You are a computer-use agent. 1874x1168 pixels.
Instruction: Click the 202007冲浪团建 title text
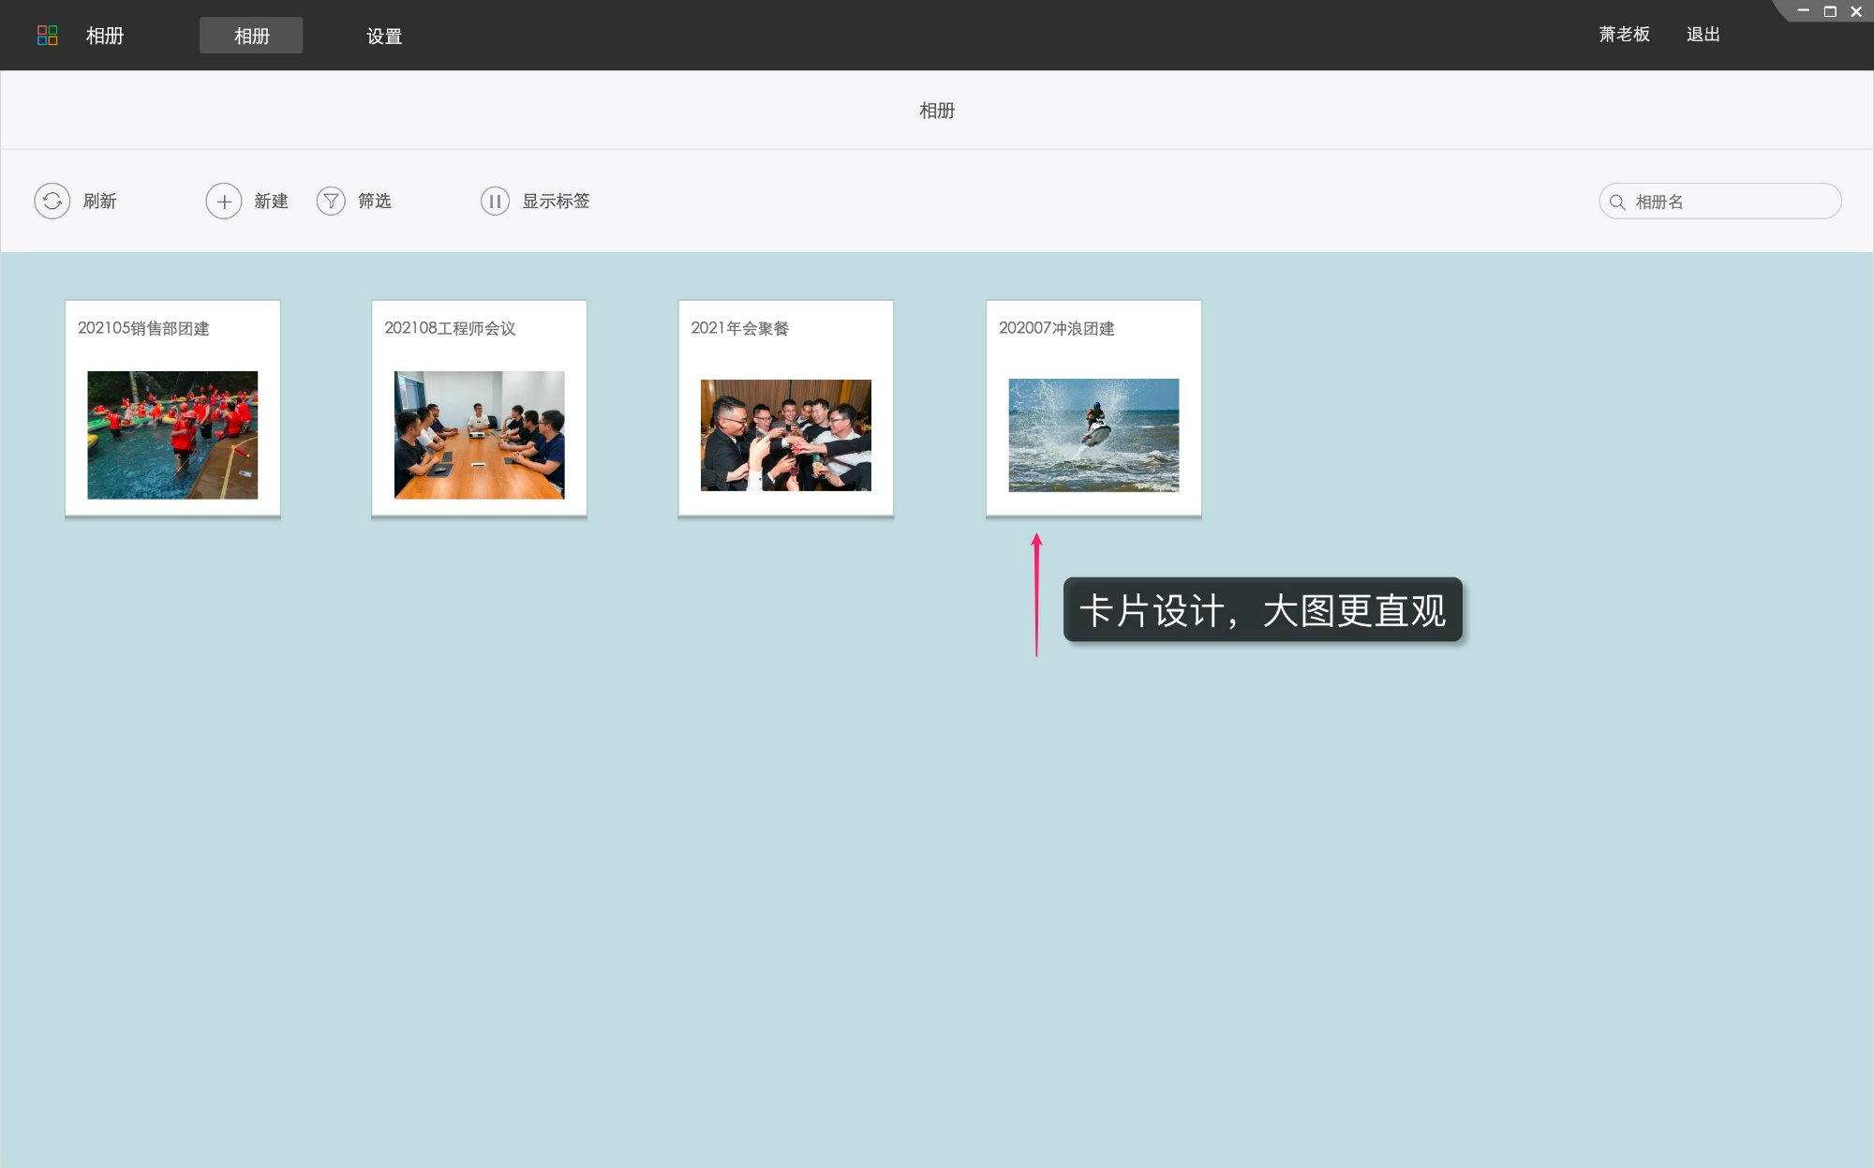click(1056, 328)
